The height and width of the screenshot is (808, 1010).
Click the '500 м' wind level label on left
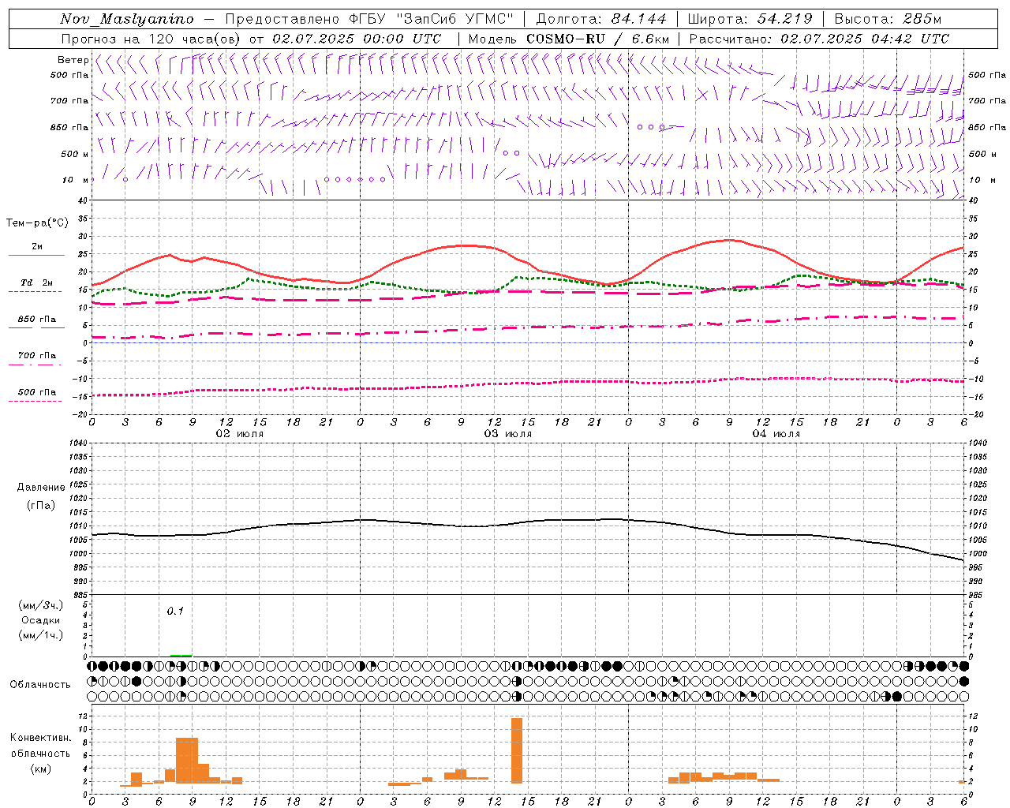coord(75,154)
